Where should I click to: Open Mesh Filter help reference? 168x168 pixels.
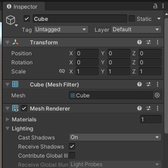click(139, 84)
